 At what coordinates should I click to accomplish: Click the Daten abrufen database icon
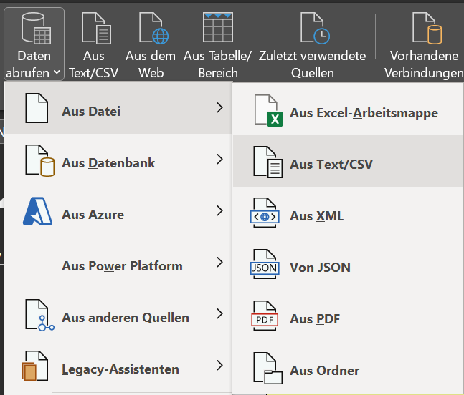point(34,29)
